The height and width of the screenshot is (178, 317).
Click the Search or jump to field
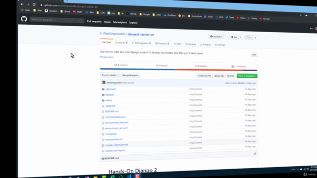click(x=57, y=20)
